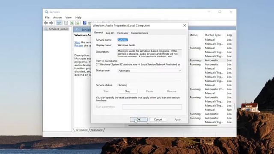Select the General tab in properties dialog
Screen dimensions: 274x154
coord(98,33)
